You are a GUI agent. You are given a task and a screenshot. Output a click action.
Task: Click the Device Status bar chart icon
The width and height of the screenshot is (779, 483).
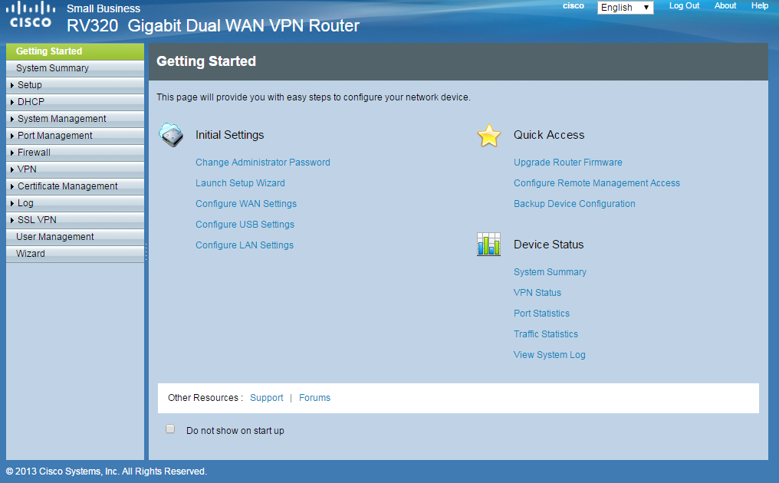click(x=488, y=245)
